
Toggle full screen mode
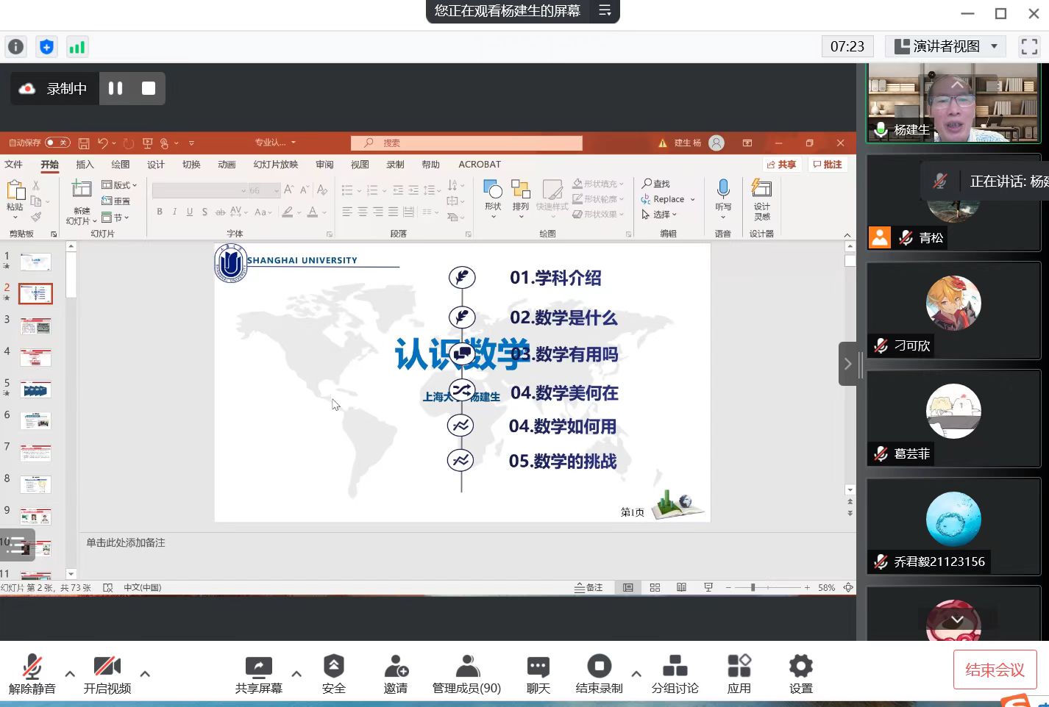point(1029,47)
